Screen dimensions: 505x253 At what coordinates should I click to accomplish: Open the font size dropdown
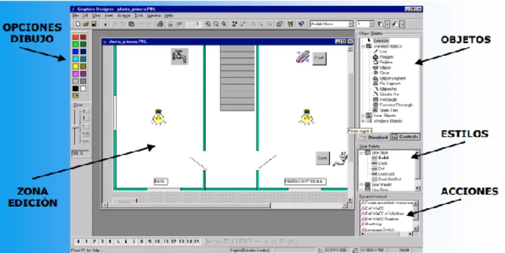[x=372, y=24]
